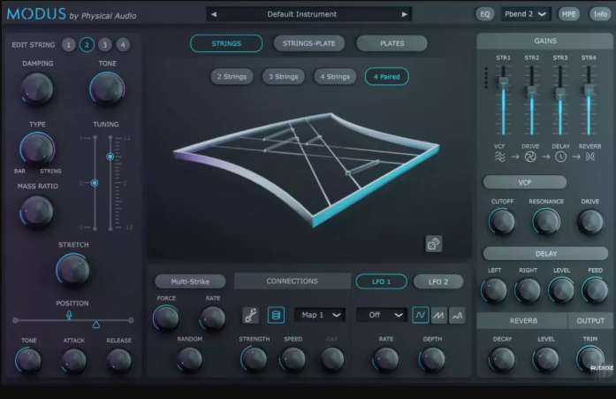Choose the 4 Strings configuration

[x=335, y=77]
